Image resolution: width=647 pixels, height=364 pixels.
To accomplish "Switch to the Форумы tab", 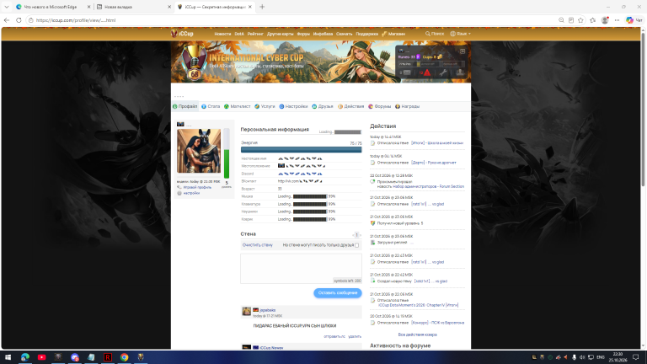I will (x=380, y=106).
